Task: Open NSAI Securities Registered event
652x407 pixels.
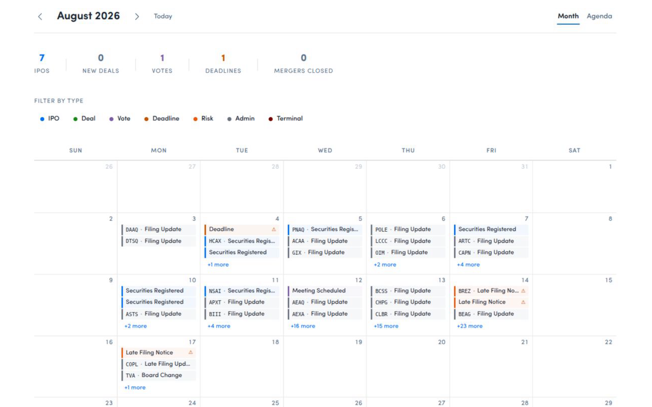Action: [241, 290]
